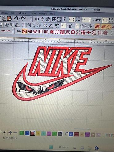Viewport: 114px width, 152px height.
Task: Click the Windows Start button on taskbar
Action: (x=51, y=147)
